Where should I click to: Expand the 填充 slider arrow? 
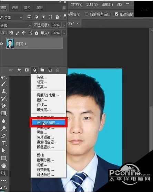[64, 33]
